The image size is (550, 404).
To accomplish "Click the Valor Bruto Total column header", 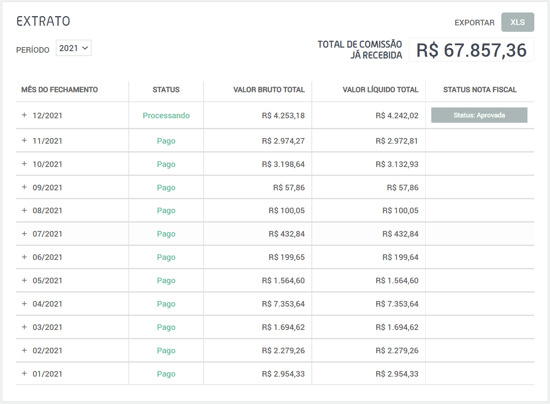I will click(x=269, y=90).
